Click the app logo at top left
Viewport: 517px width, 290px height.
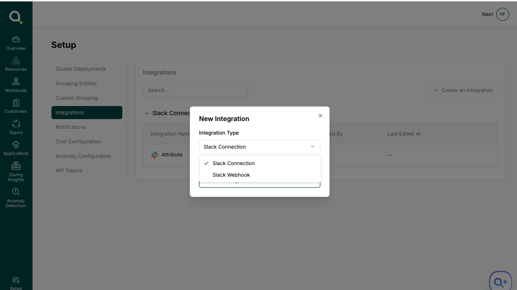click(x=16, y=17)
